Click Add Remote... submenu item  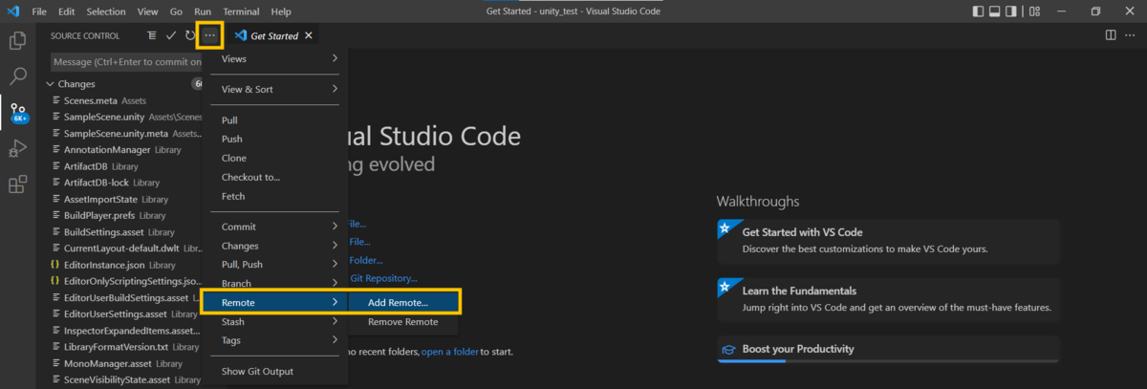402,302
